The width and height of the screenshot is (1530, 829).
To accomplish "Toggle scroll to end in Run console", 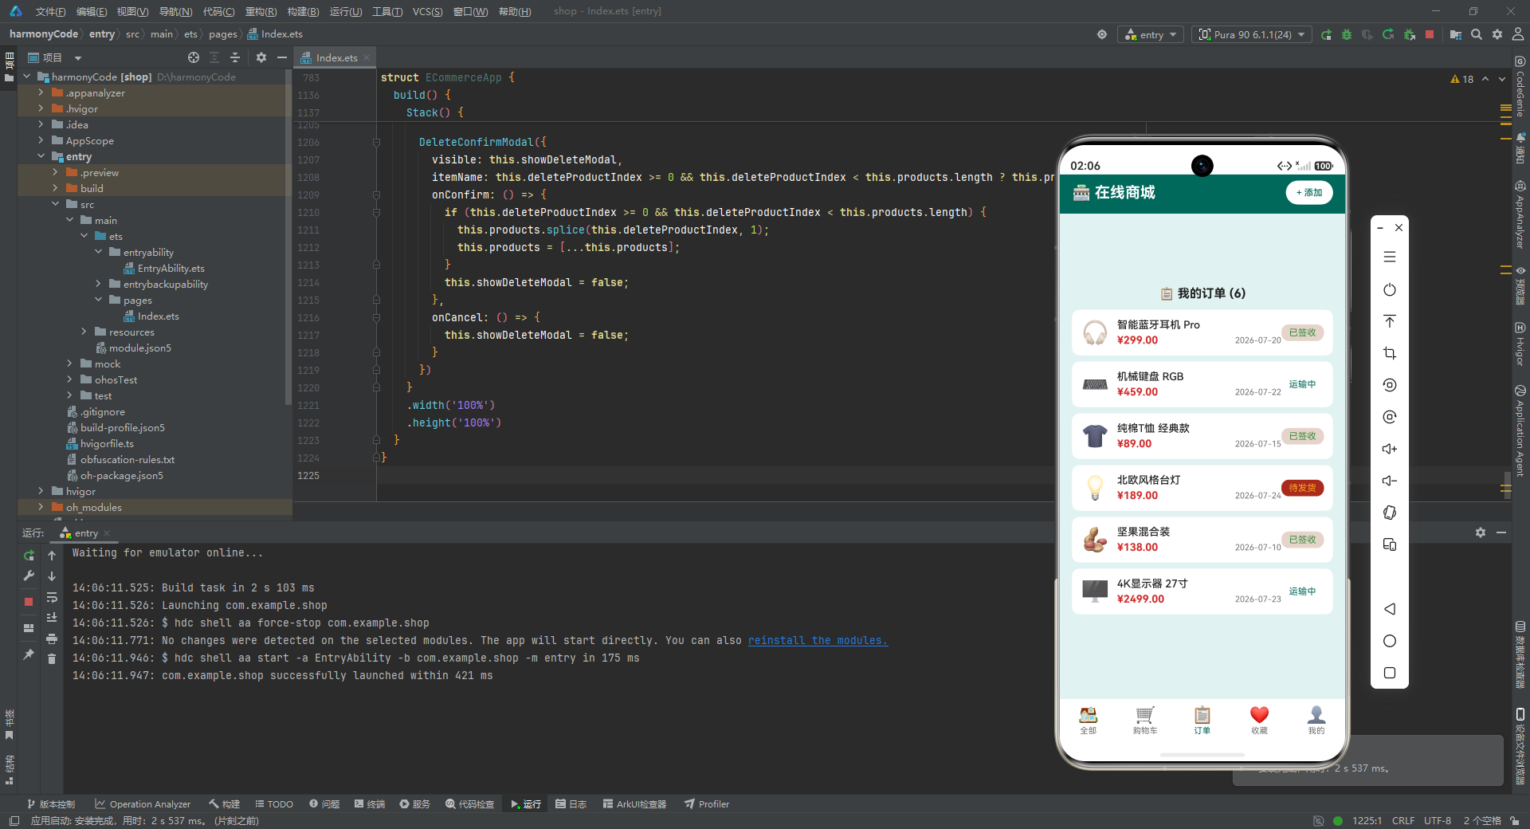I will (52, 618).
